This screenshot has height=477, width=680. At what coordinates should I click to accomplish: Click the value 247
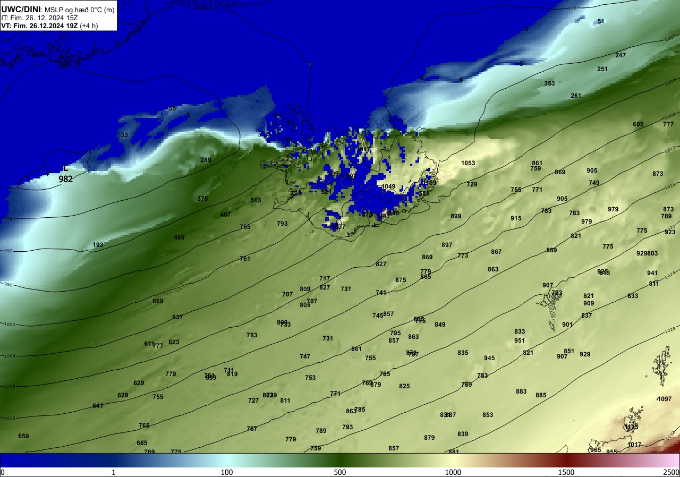[x=620, y=55]
